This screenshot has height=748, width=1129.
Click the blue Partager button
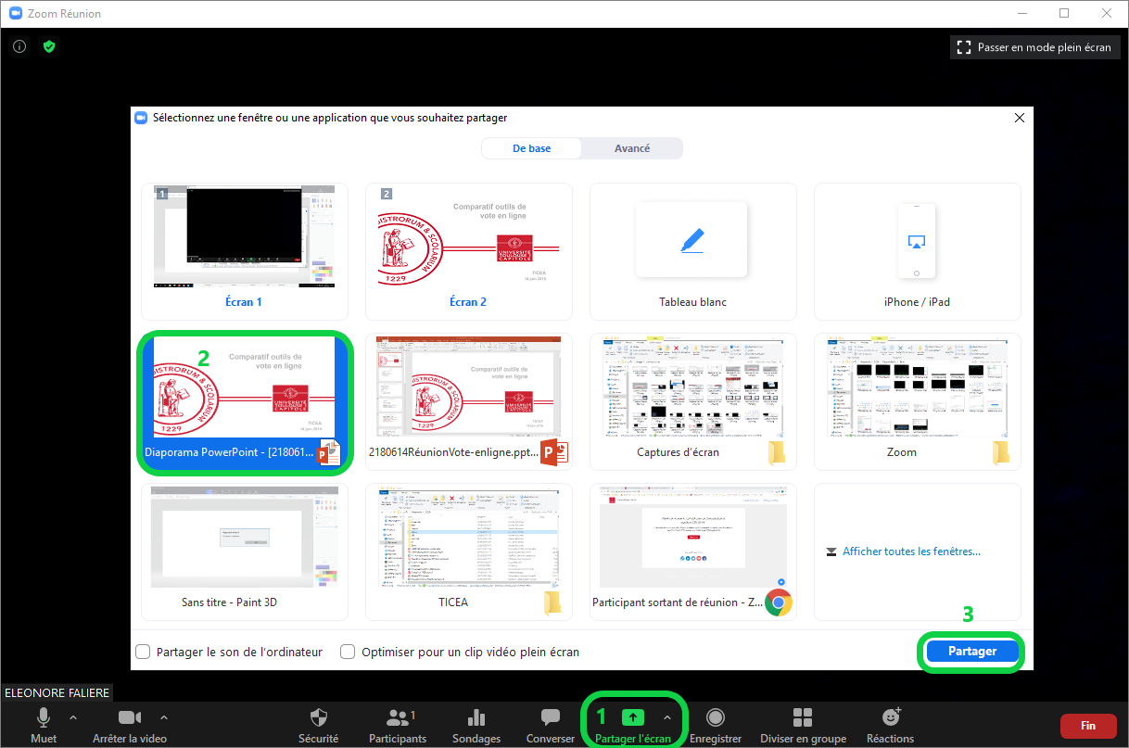pyautogui.click(x=971, y=652)
